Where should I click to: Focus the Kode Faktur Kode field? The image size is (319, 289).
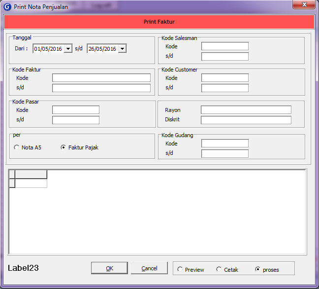point(101,78)
